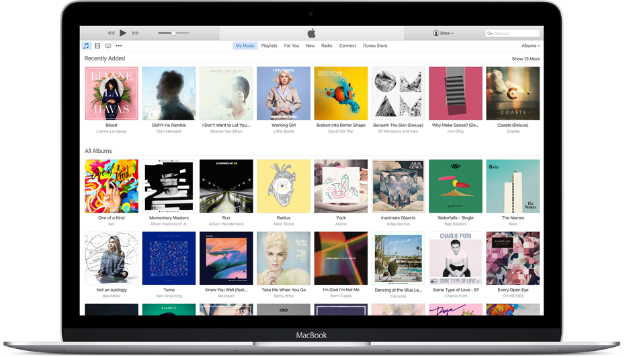Switch to the Connect tab

click(347, 46)
